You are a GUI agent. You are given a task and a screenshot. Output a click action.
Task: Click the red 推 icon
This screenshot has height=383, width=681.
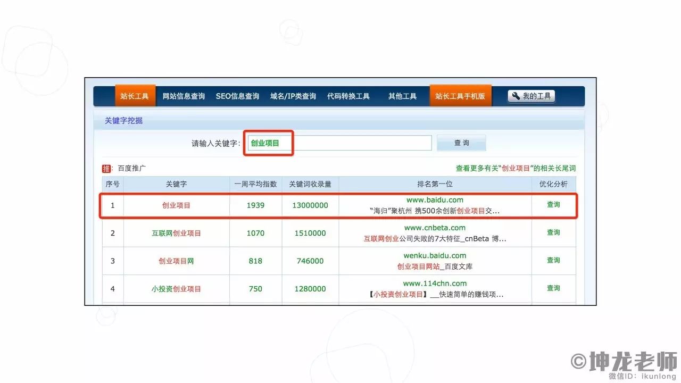(x=106, y=169)
